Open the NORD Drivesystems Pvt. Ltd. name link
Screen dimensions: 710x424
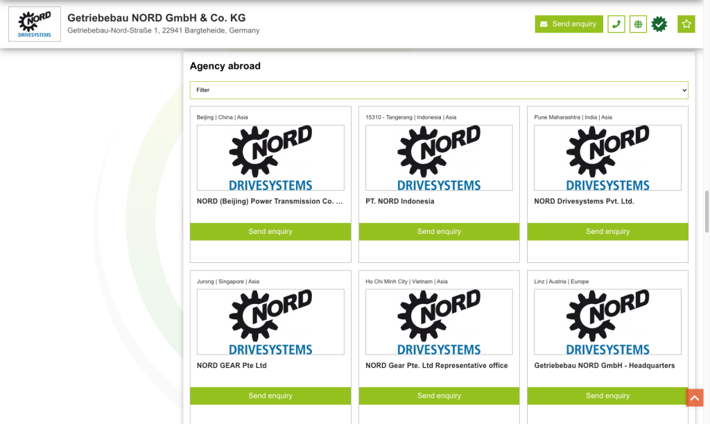584,202
